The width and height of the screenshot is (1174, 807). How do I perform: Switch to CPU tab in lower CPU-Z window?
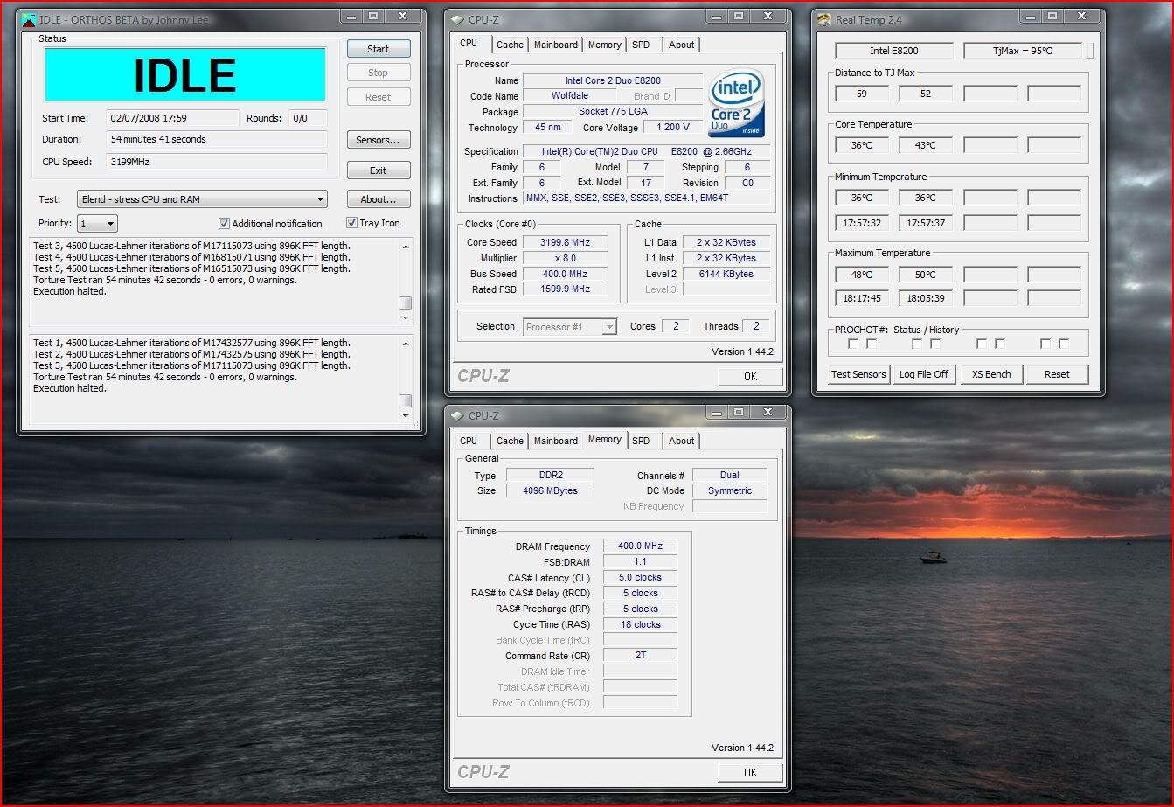(x=469, y=441)
